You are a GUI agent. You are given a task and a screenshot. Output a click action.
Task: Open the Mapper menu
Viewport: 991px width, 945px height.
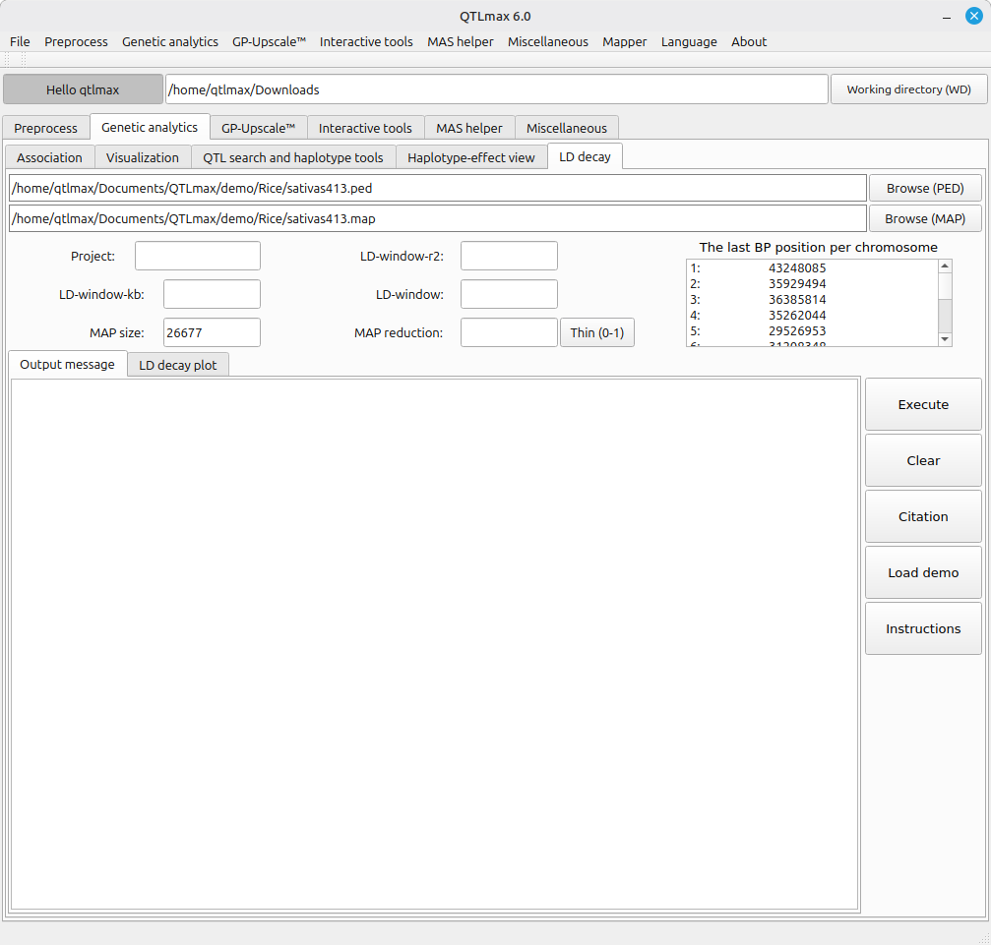point(624,41)
